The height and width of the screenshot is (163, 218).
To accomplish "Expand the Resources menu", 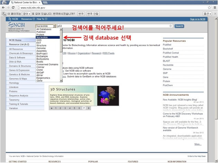I will pyautogui.click(x=28, y=19).
